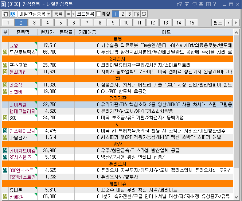This screenshot has height=201, width=242.
Task: Click the panel toggle icon left of 02
Action: click(5, 14)
